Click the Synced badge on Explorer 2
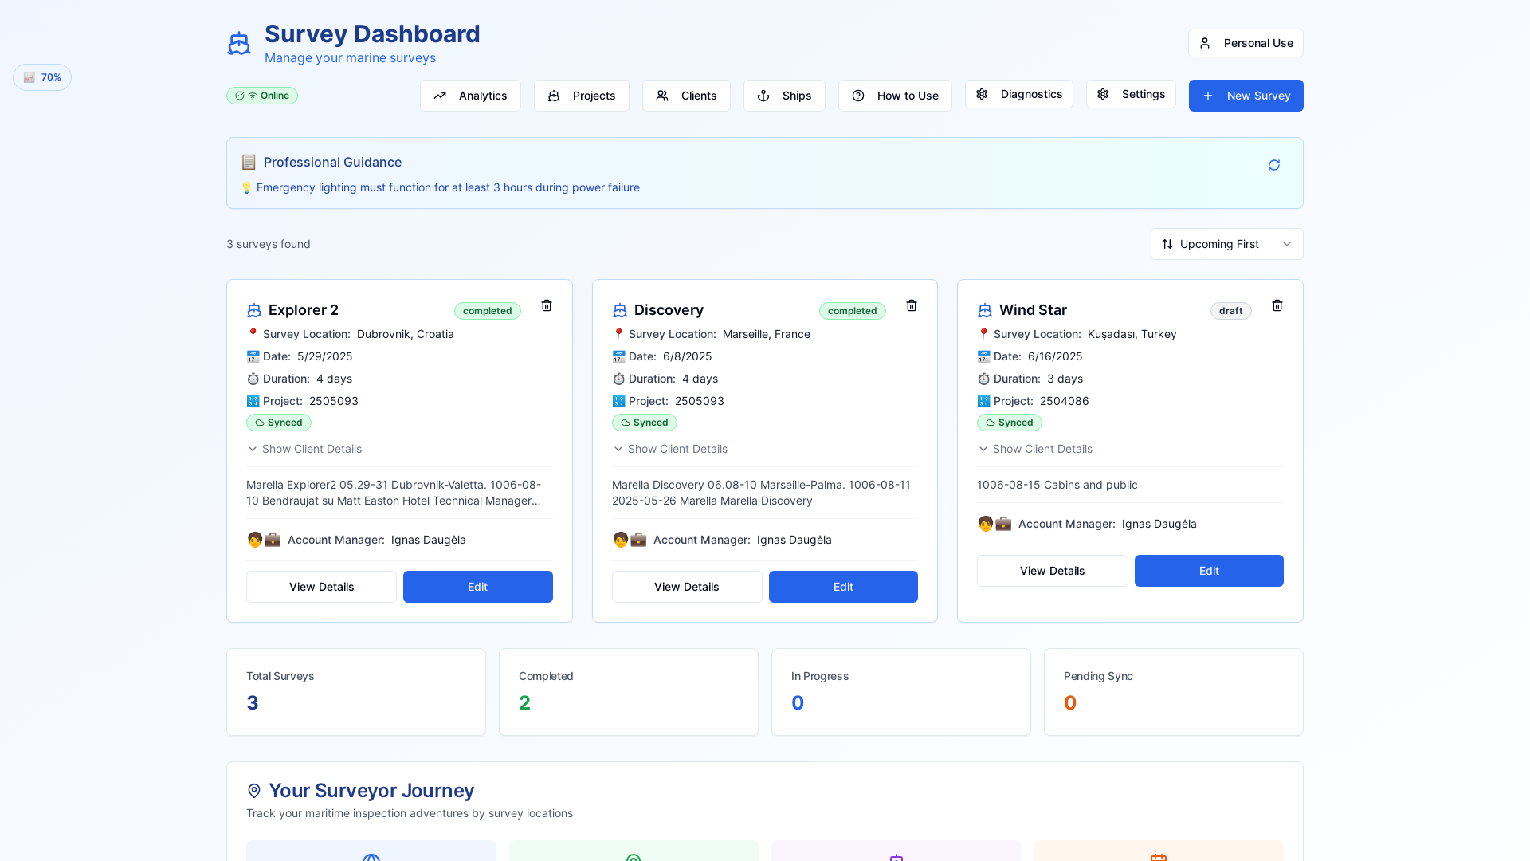 (279, 423)
